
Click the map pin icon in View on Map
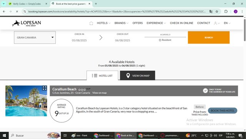click(128, 75)
